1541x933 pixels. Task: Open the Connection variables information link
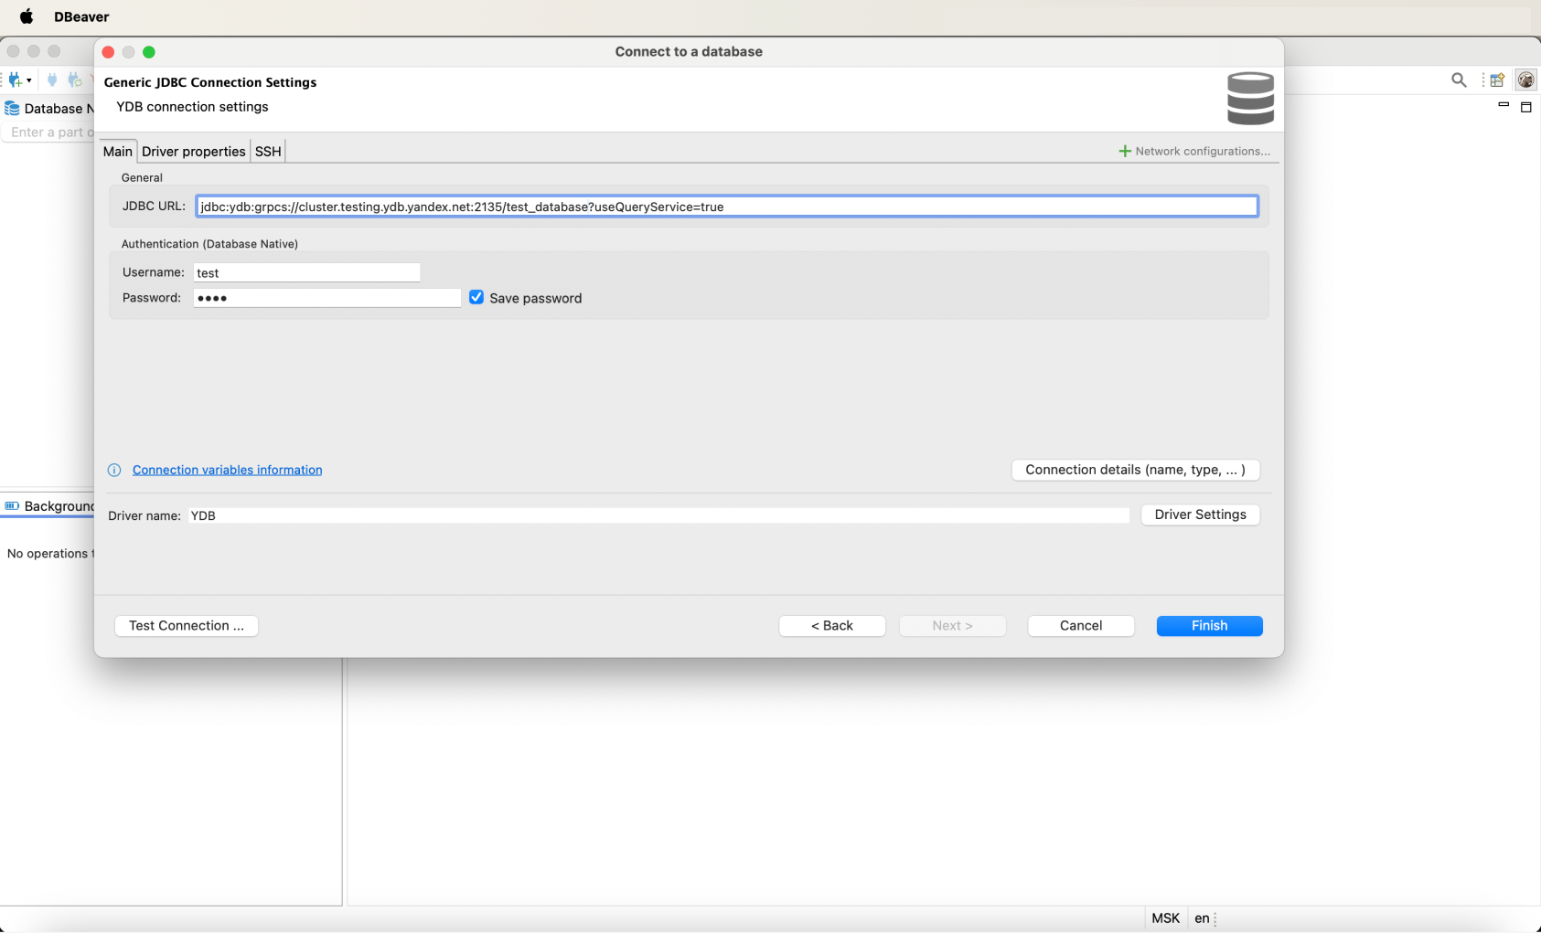tap(227, 471)
